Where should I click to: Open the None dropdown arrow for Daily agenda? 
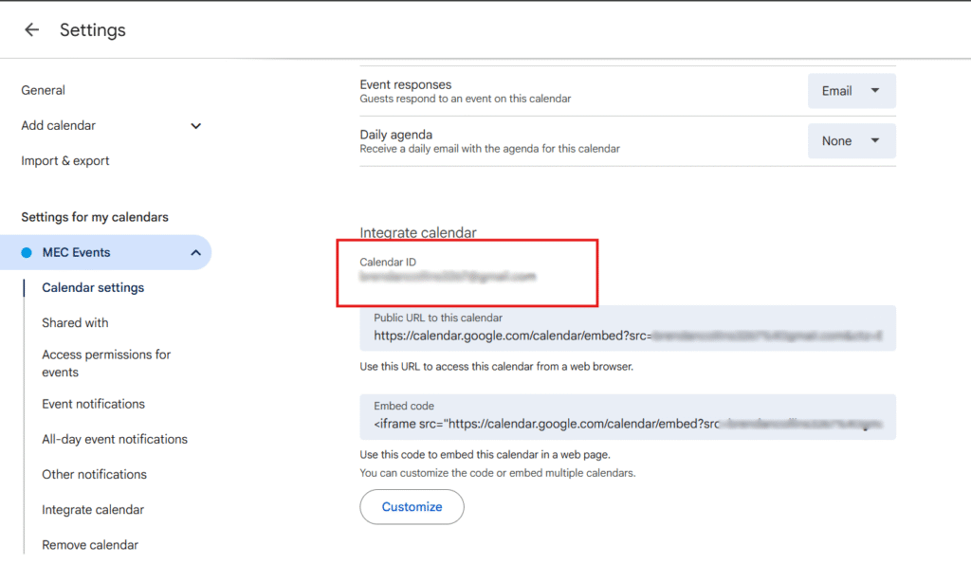[877, 139]
